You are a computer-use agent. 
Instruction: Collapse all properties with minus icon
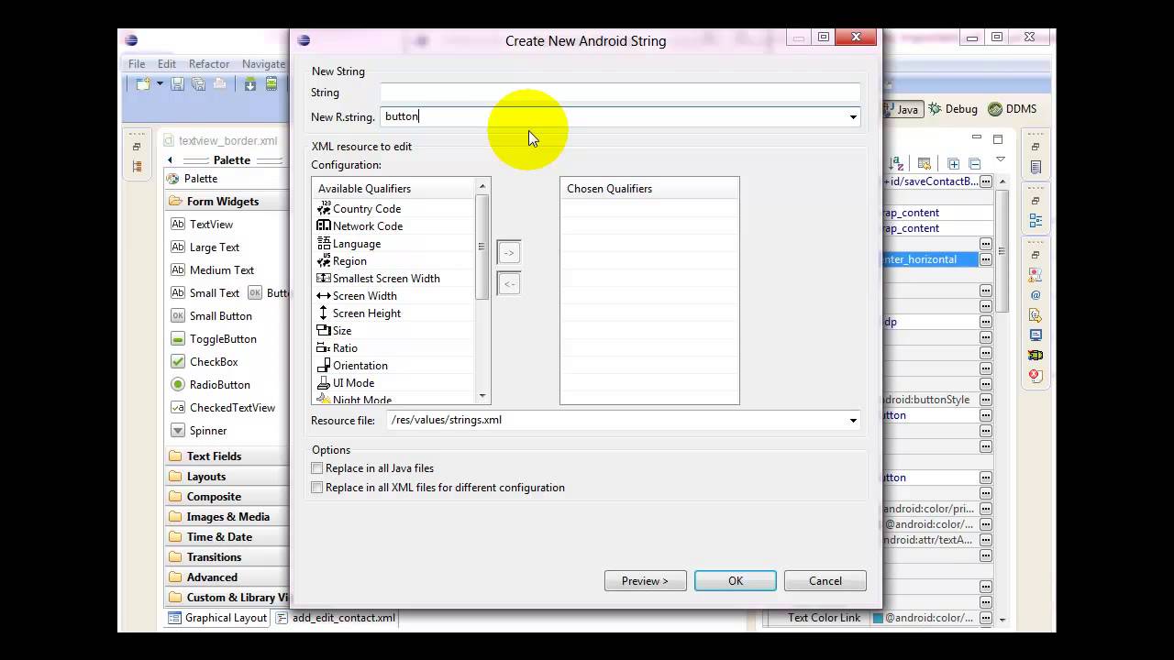974,163
